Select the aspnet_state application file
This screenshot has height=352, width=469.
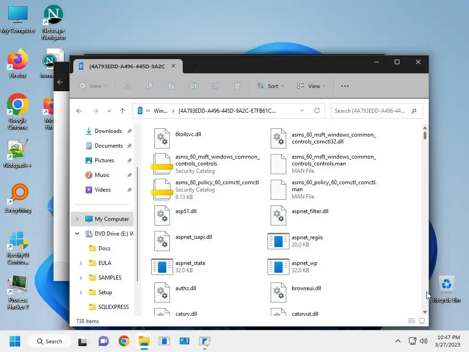(179, 266)
